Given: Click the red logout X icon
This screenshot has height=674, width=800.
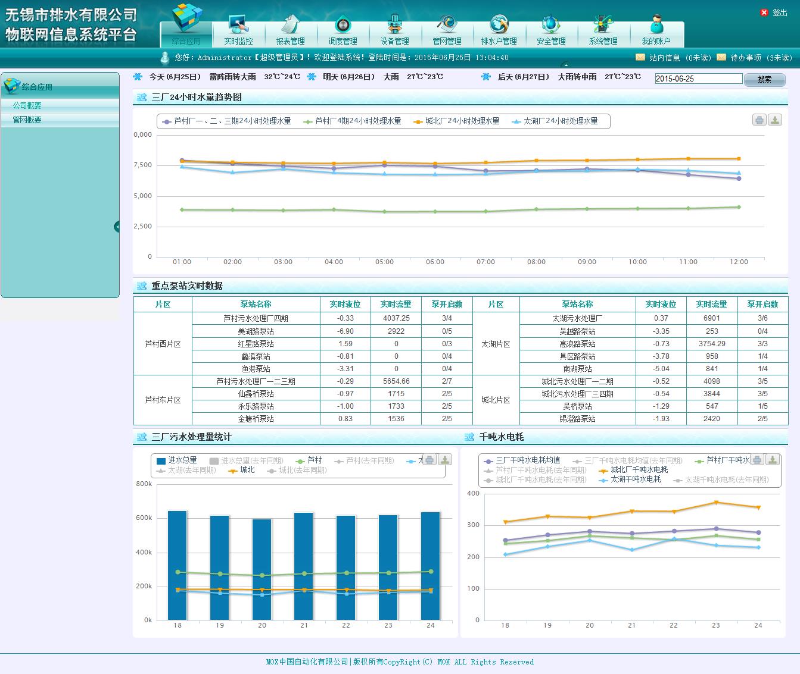Looking at the screenshot, I should pos(764,12).
